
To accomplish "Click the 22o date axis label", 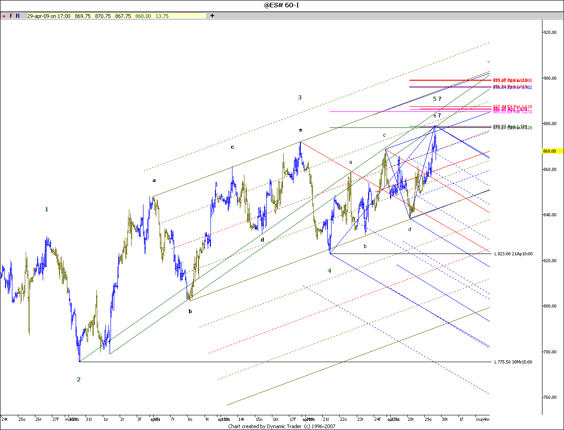I will [x=343, y=419].
